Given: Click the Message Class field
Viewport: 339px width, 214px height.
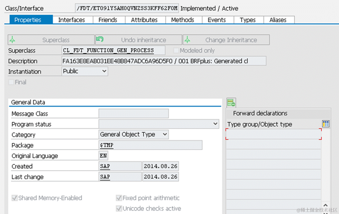Looking at the screenshot, I should pos(134,114).
